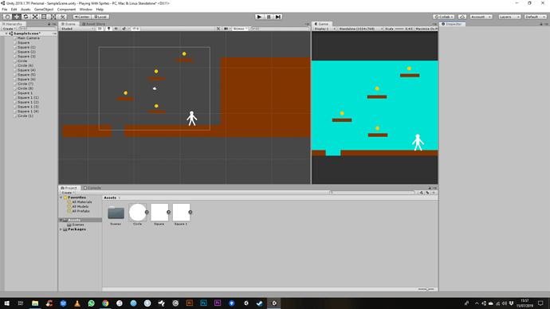Toggle handle rotation Local button
The image size is (550, 309).
(100, 17)
